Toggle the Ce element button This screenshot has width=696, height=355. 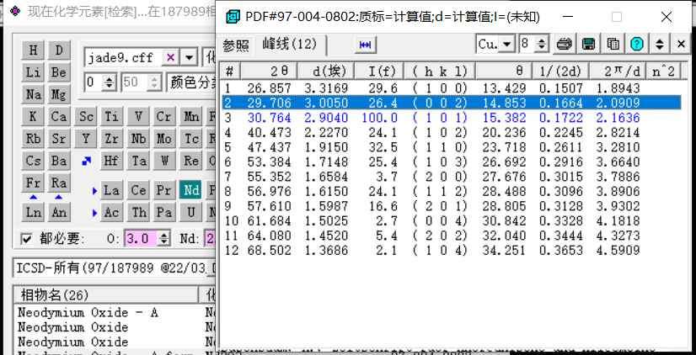click(138, 190)
